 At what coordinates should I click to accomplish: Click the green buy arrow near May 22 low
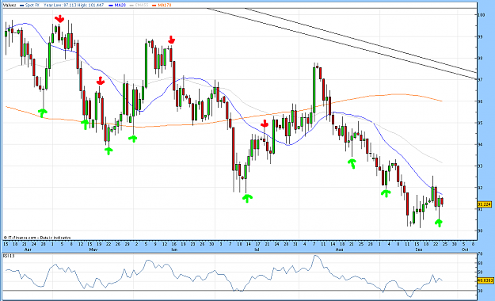(x=109, y=151)
